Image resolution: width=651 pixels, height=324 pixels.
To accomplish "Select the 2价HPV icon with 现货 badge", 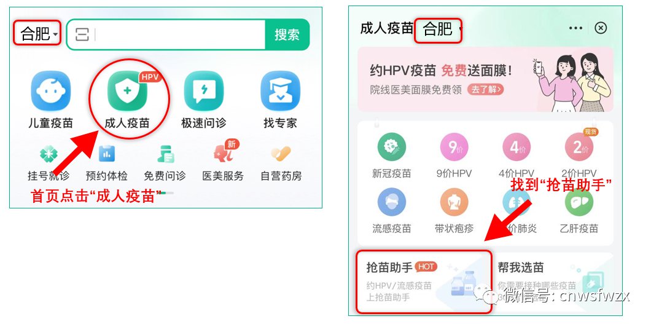I will tap(580, 146).
